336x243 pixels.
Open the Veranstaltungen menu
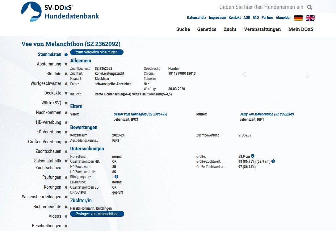pyautogui.click(x=262, y=29)
